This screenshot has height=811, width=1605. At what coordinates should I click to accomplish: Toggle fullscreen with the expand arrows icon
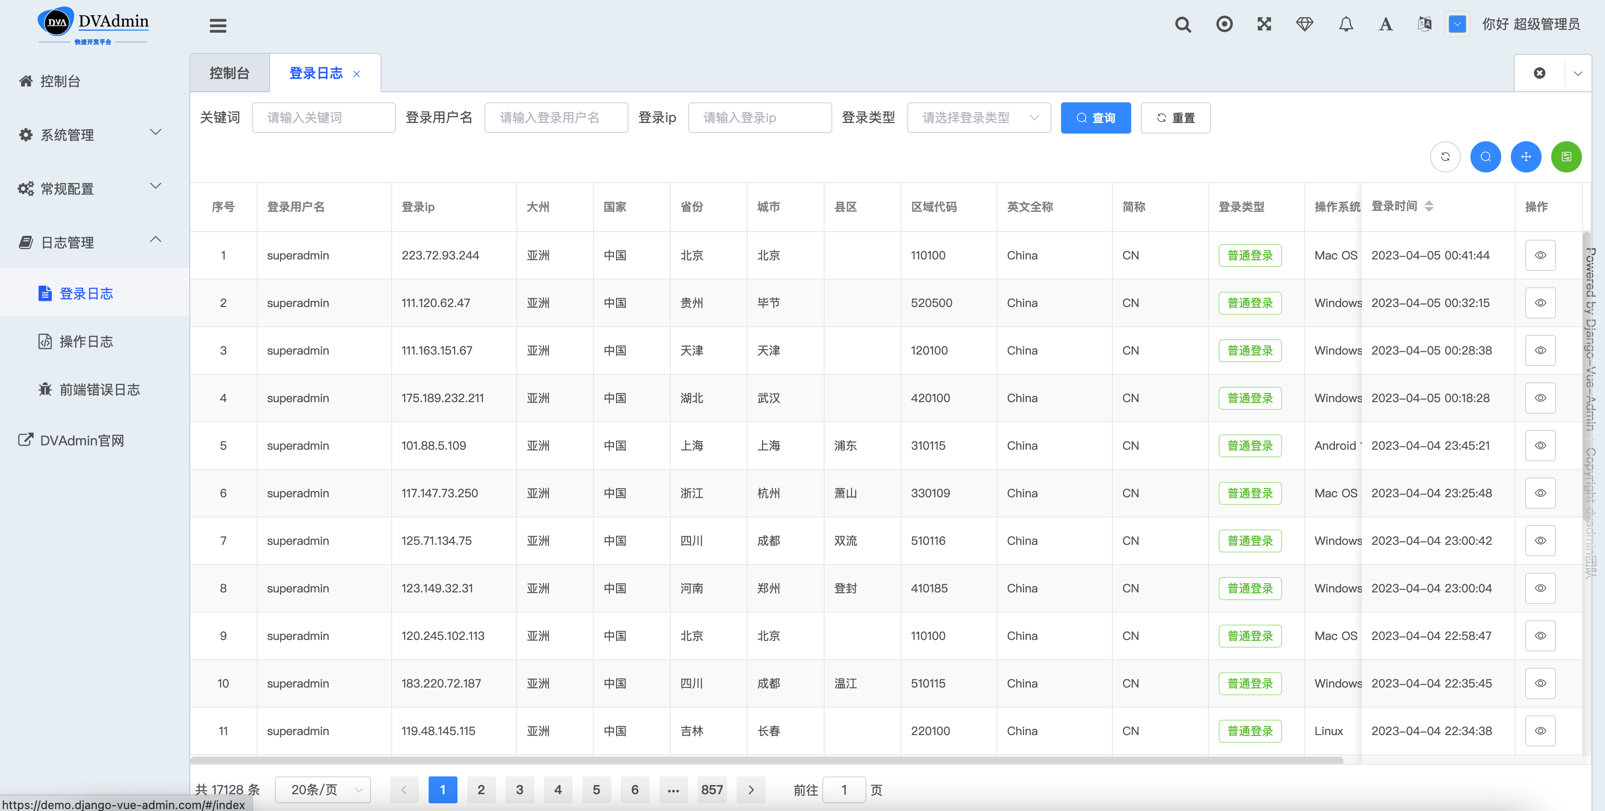tap(1263, 25)
